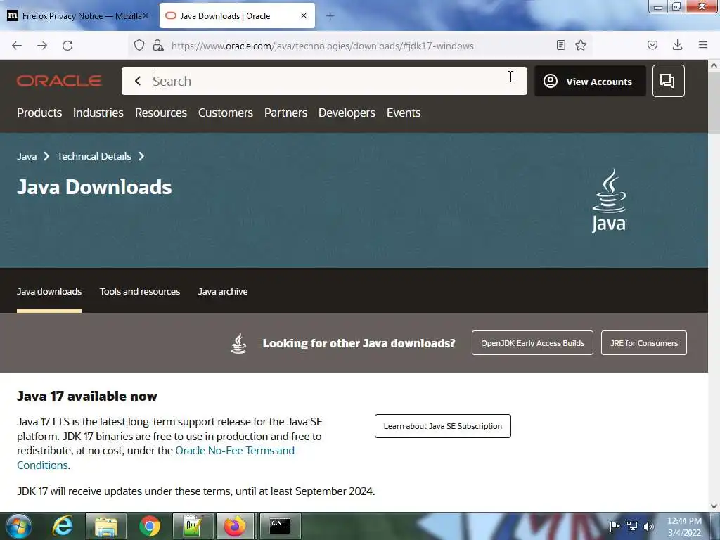Open the Firefox hamburger menu
Viewport: 720px width, 540px height.
point(703,45)
